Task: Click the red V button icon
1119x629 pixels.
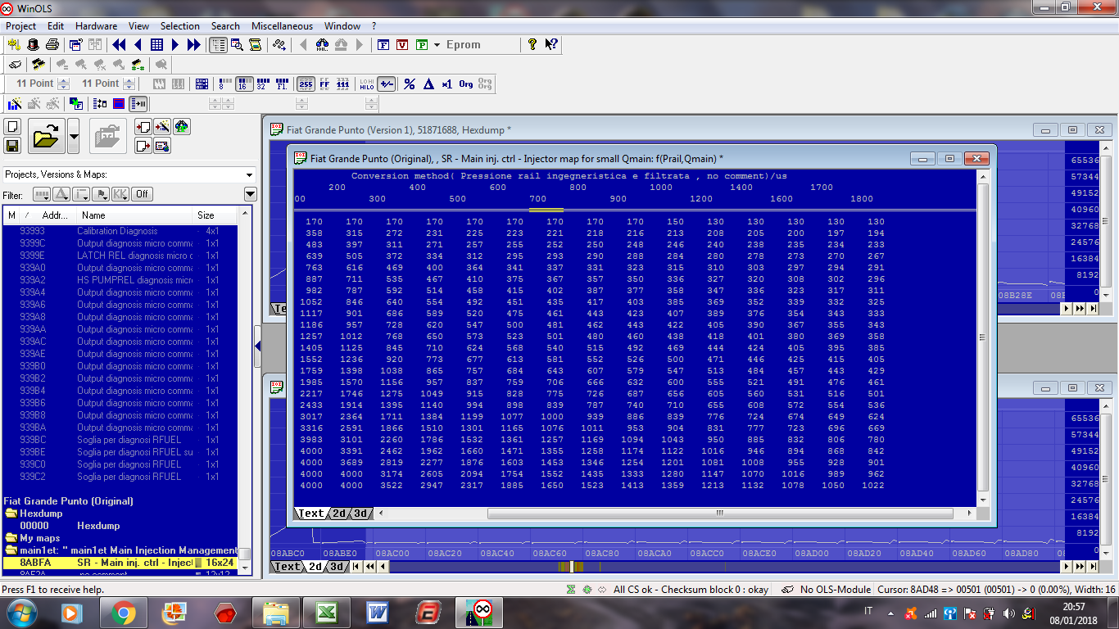Action: click(402, 45)
